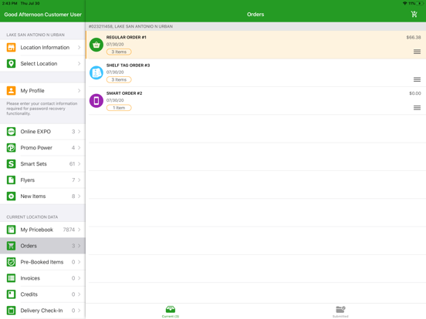Viewport: 426px width, 319px height.
Task: Click the Credits icon
Action: pos(11,294)
